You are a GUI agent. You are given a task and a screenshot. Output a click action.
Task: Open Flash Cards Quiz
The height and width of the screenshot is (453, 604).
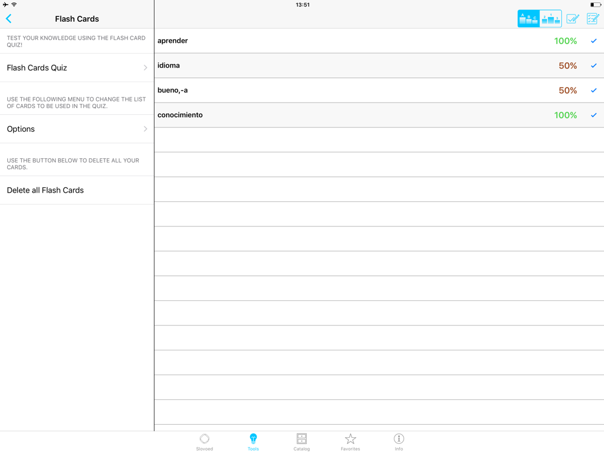pyautogui.click(x=77, y=68)
